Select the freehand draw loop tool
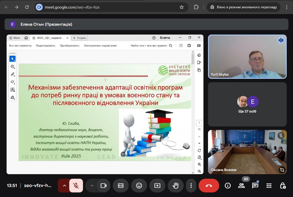This screenshot has height=197, width=293. click(13, 82)
